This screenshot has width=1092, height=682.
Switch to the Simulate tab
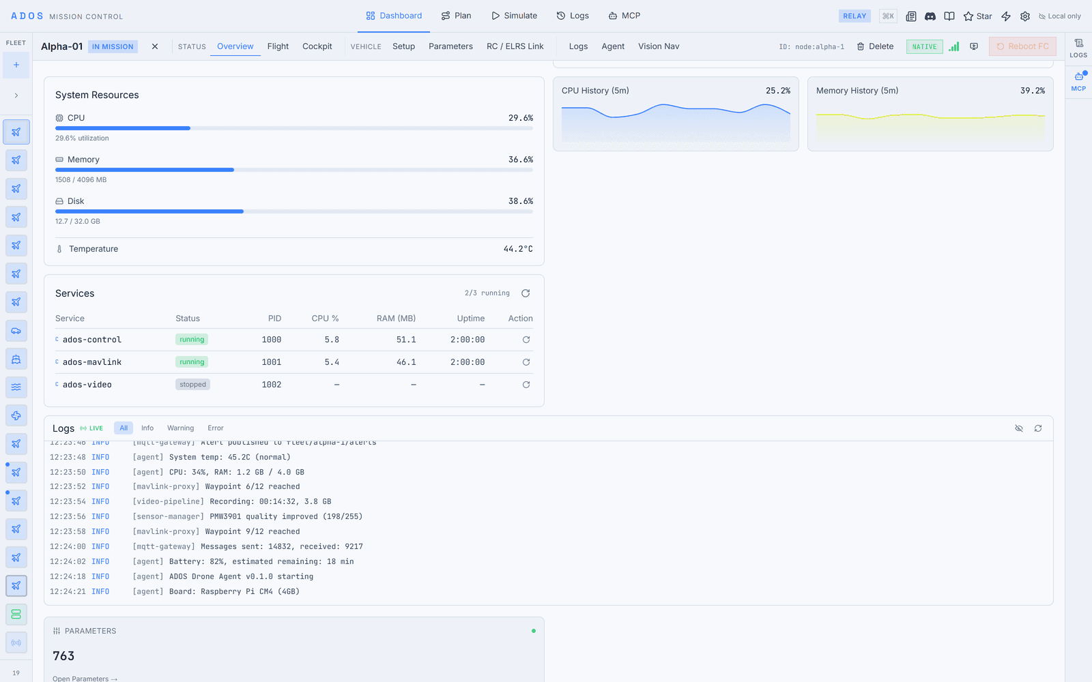pos(514,16)
